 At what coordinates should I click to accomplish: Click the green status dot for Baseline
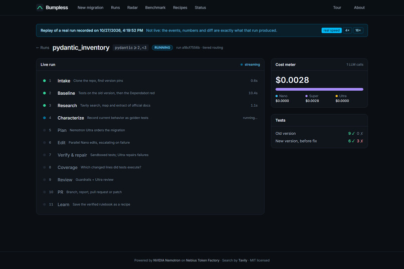tap(44, 93)
